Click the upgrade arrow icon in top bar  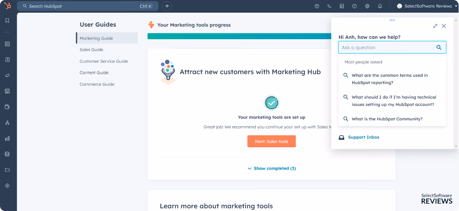coord(317,6)
